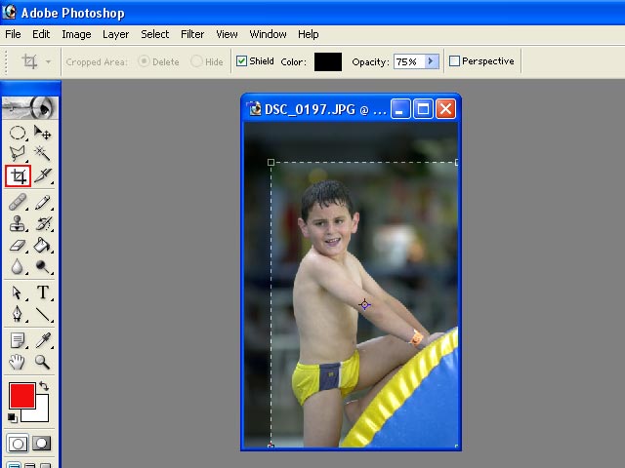
Task: Open the Window menu
Action: tap(268, 35)
